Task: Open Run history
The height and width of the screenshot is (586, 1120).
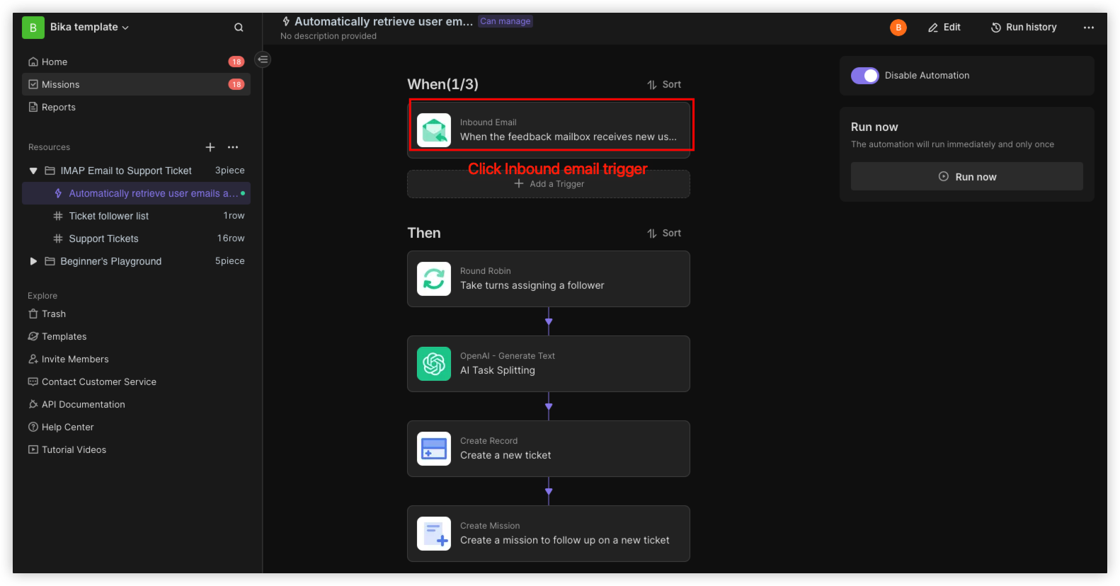Action: (1024, 27)
